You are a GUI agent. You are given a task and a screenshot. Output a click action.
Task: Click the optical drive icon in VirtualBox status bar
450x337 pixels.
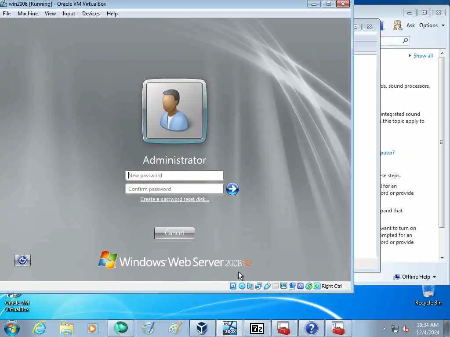pos(242,286)
